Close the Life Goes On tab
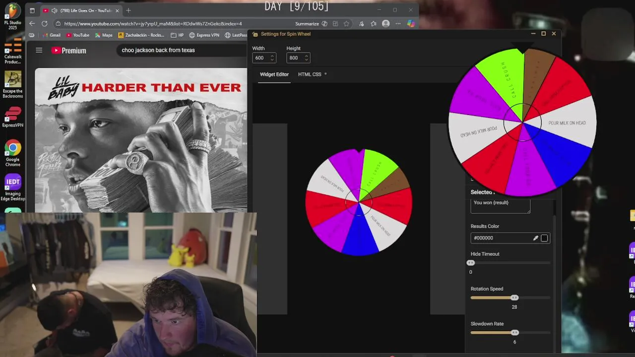Viewport: 635px width, 357px height. pos(118,10)
